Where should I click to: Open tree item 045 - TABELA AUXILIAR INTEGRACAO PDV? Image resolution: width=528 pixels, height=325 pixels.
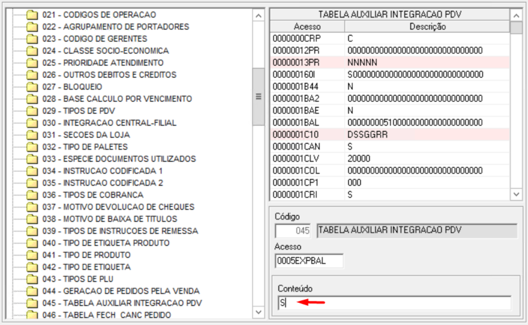(122, 303)
